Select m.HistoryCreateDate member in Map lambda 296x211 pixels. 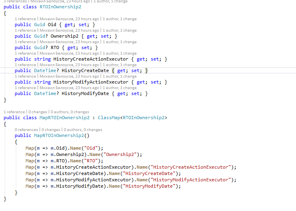tap(77, 174)
